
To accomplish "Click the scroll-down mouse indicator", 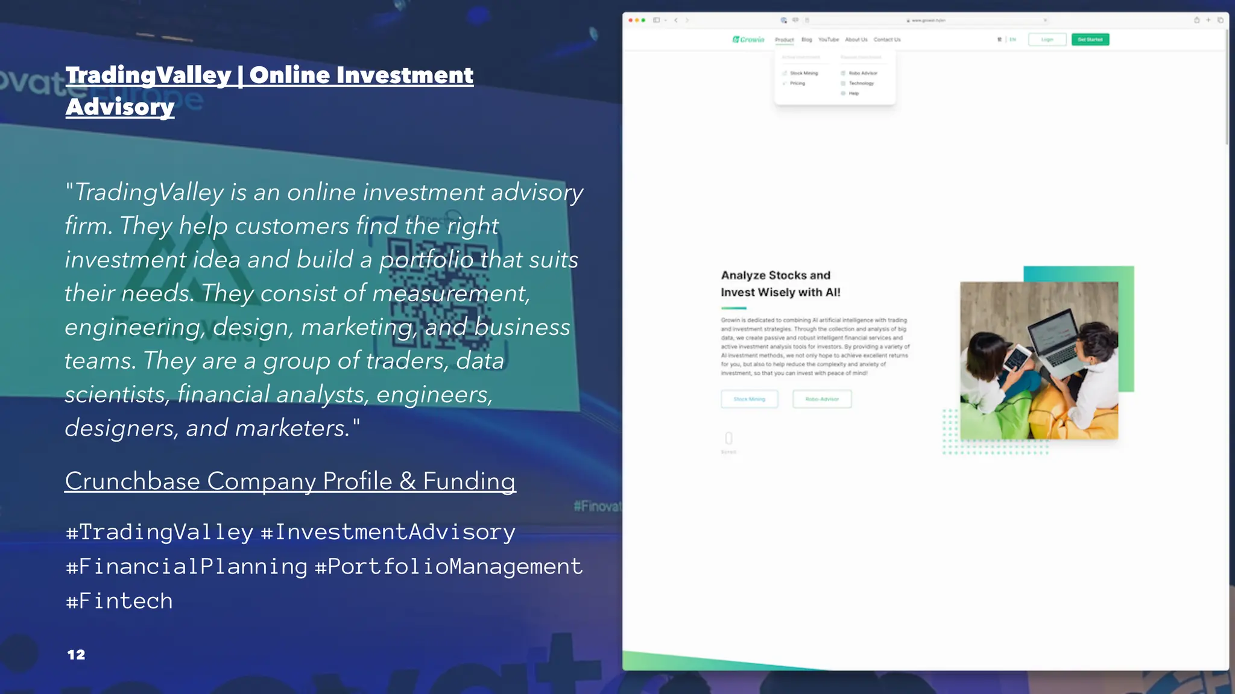I will 728,438.
